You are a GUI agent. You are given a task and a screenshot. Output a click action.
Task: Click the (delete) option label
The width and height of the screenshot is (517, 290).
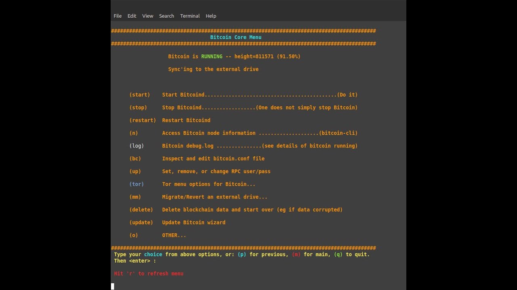pyautogui.click(x=141, y=209)
